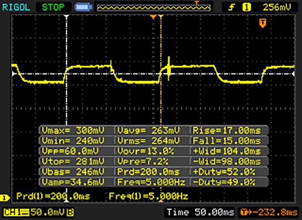Select the Vtop= 281mV measurement
This screenshot has width=302, height=220.
73,162
